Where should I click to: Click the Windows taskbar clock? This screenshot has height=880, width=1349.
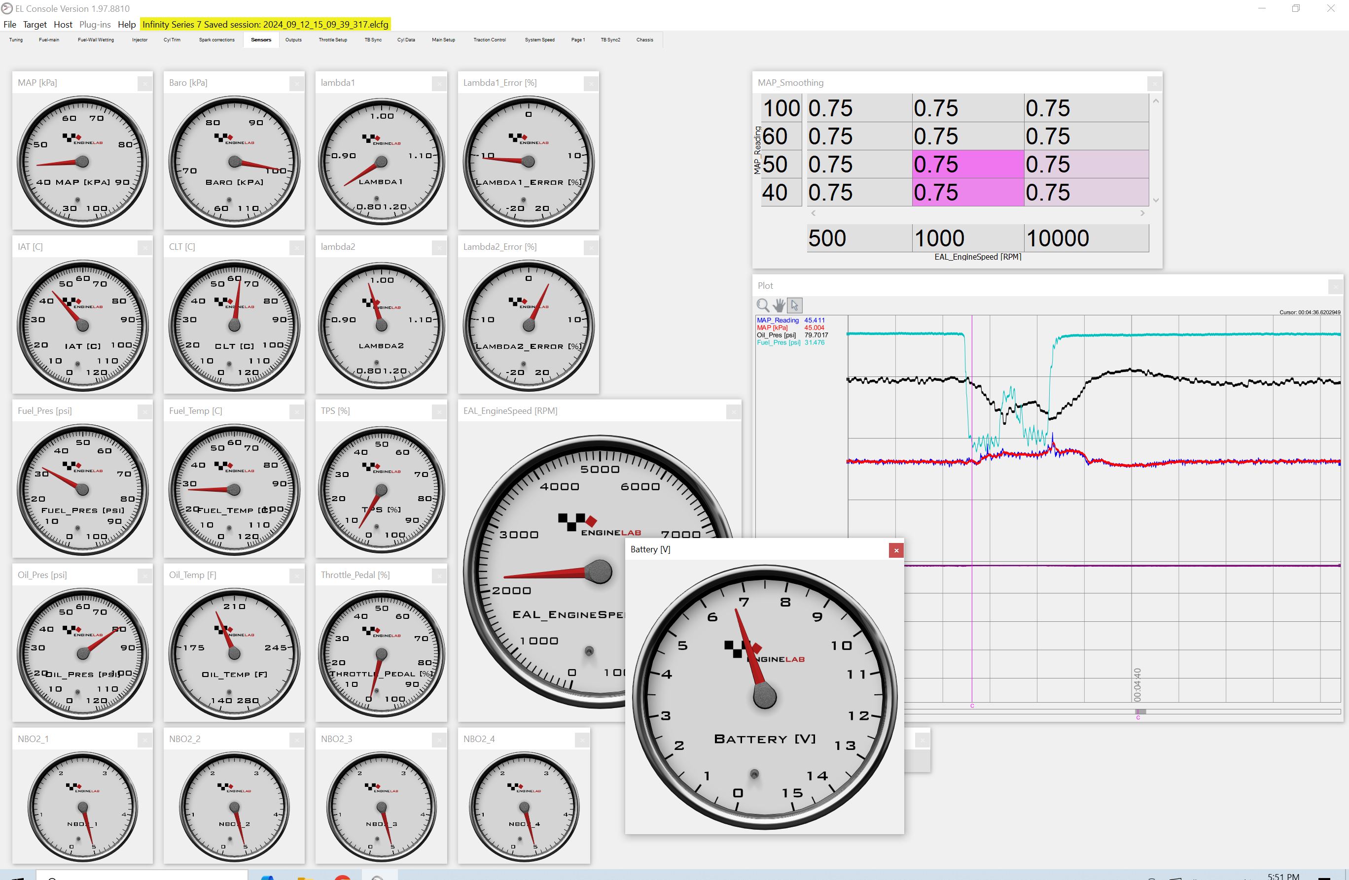[1283, 876]
